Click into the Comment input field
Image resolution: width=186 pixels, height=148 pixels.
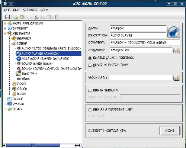pyautogui.click(x=145, y=42)
